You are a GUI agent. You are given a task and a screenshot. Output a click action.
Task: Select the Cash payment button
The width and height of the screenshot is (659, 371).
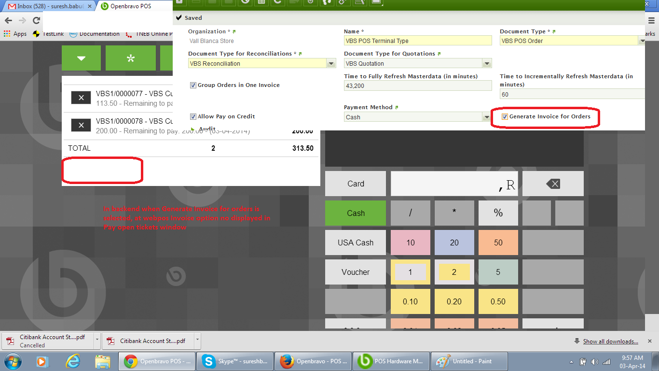356,213
